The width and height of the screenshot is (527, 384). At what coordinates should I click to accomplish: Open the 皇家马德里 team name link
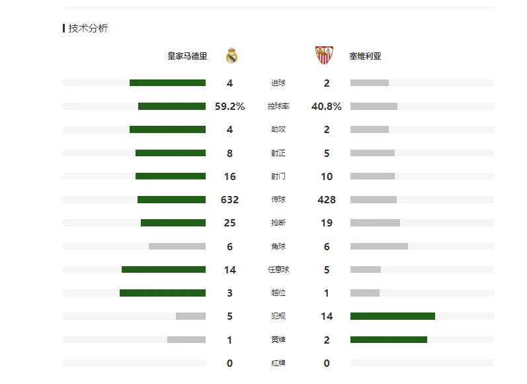pyautogui.click(x=187, y=56)
